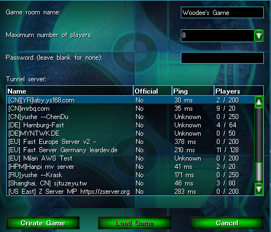The height and width of the screenshot is (232, 271).
Task: Select the [US East] Z Server MP row
Action: 131,192
